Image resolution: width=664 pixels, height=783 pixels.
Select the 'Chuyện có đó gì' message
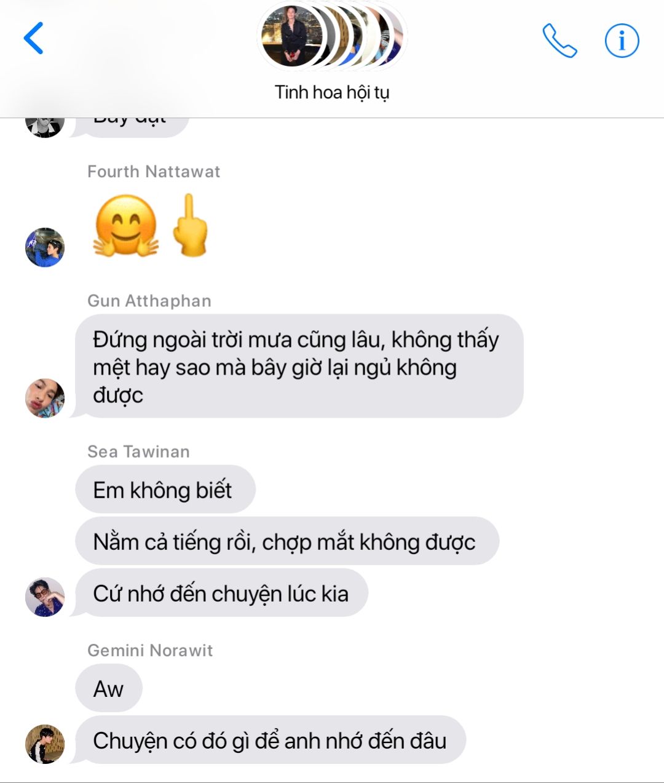click(x=271, y=740)
